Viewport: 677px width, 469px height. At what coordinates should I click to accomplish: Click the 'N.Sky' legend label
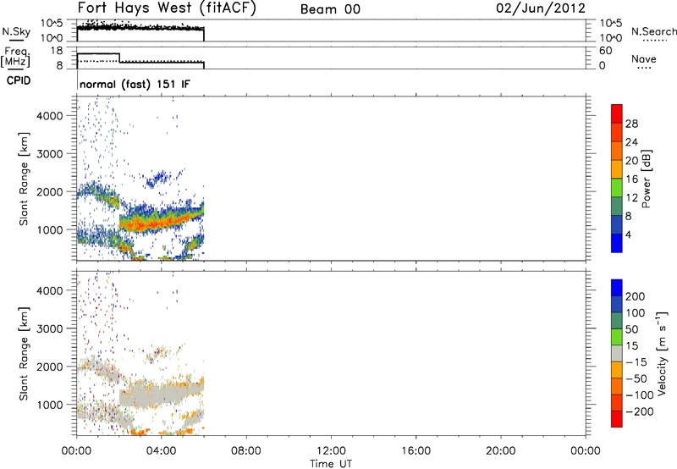(x=16, y=31)
